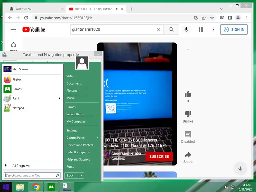Open Chrome media controls icon

(222, 18)
